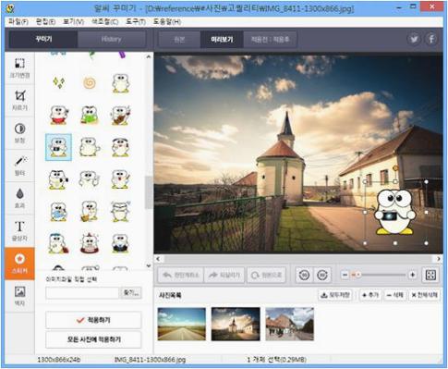Select the 자르기 crop tool
Screen dimensions: 448x369
(19, 101)
